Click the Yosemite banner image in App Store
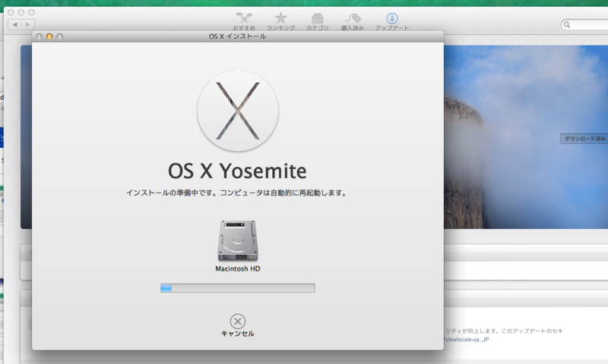The image size is (608, 364). pos(526,137)
